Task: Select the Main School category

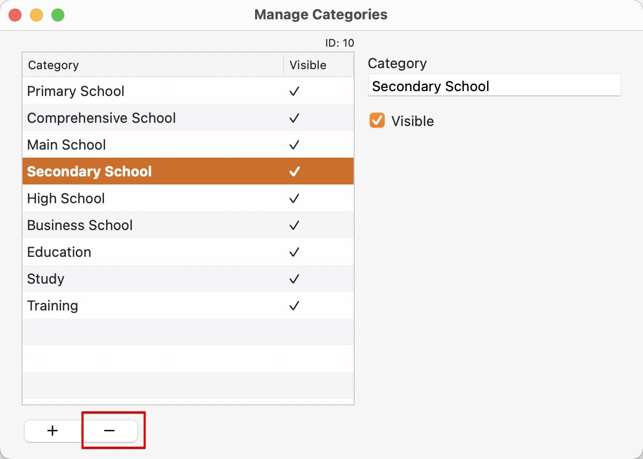Action: pyautogui.click(x=188, y=144)
